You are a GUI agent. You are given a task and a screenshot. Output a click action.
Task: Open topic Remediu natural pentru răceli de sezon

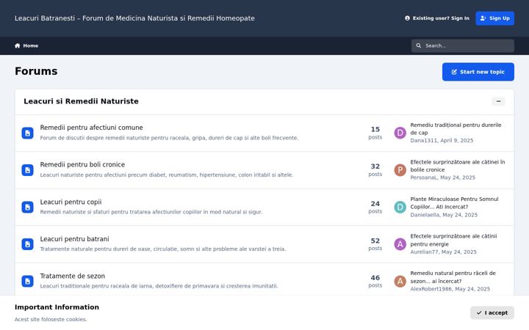[x=453, y=277]
